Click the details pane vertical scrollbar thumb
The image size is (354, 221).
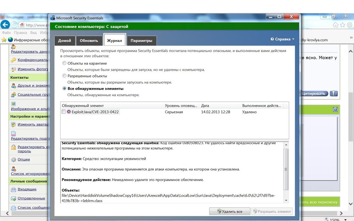(286, 169)
